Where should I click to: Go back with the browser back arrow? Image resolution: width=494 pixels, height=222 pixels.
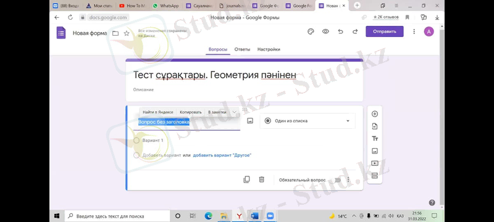(57, 18)
